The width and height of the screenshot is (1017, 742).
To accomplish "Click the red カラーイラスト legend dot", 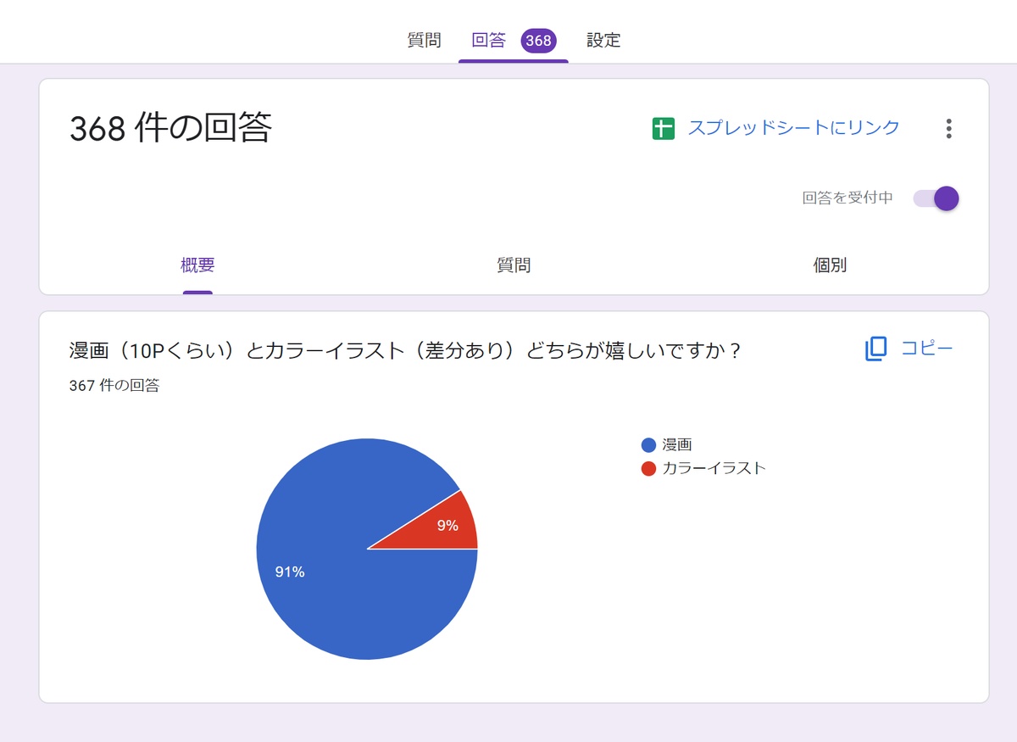I will pyautogui.click(x=649, y=468).
